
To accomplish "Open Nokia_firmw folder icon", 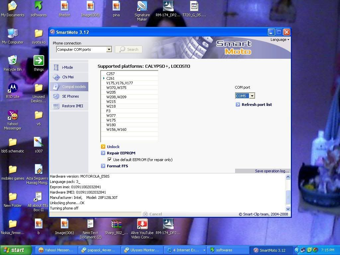I will (x=13, y=227).
